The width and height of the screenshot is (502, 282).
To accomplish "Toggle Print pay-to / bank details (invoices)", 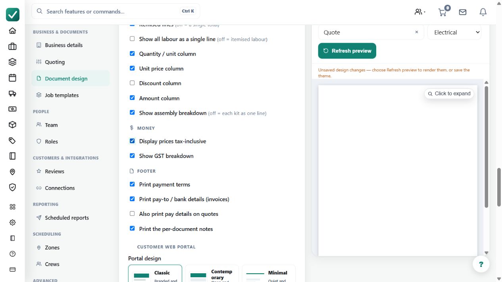I will (x=132, y=199).
